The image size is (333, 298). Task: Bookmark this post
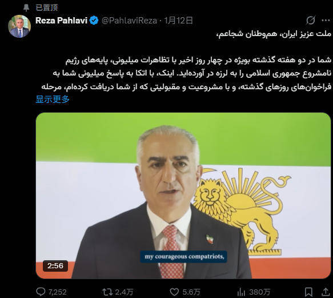point(308,292)
